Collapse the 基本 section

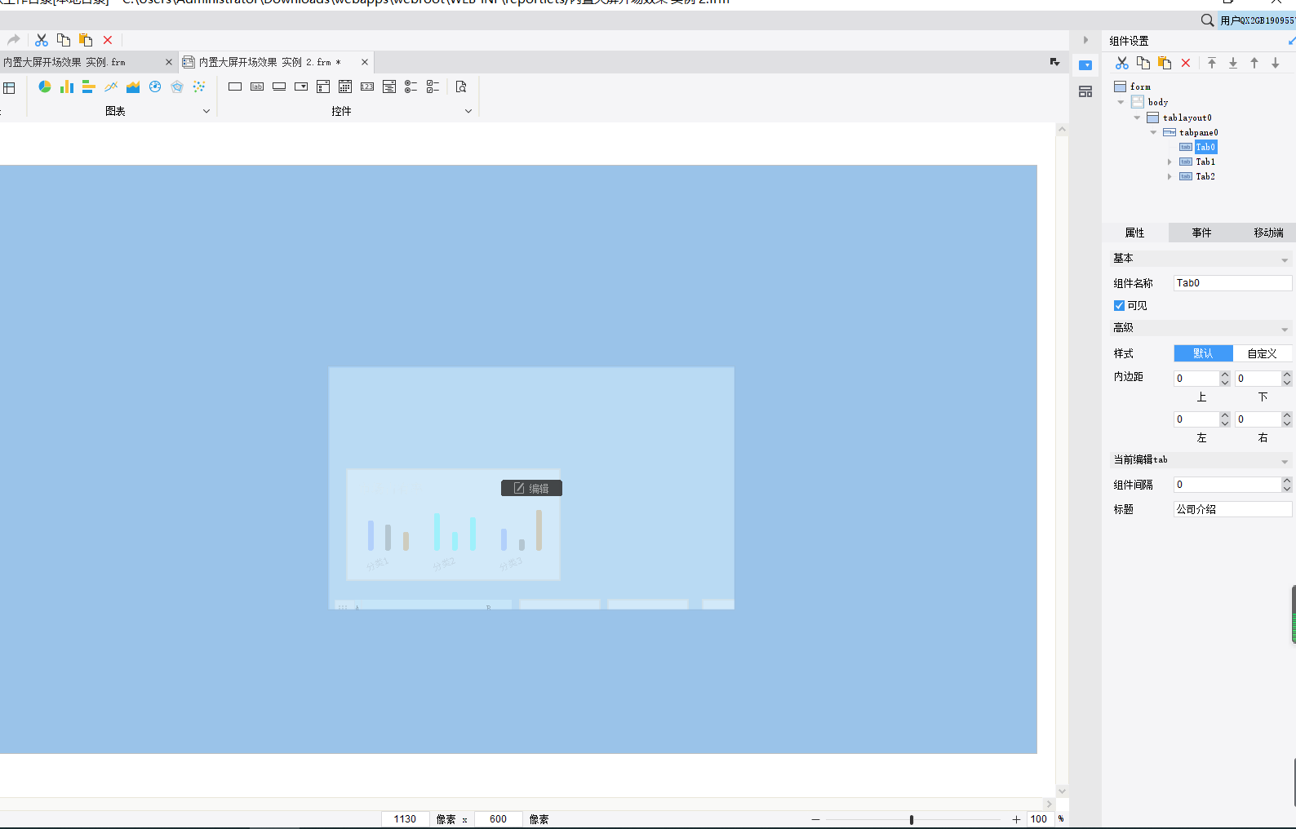[1285, 260]
